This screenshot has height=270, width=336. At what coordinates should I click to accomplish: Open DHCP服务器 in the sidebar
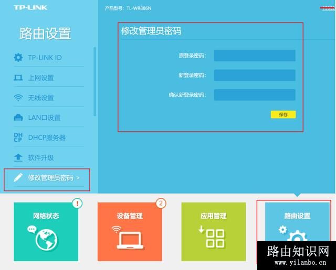pyautogui.click(x=49, y=138)
